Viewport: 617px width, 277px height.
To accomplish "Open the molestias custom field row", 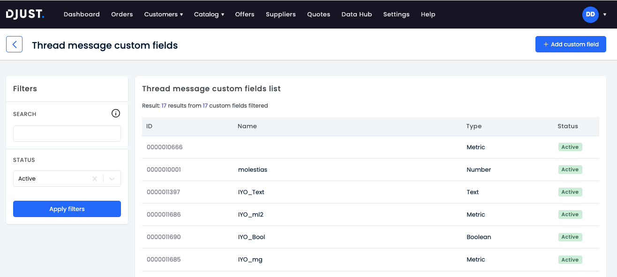I will click(370, 170).
